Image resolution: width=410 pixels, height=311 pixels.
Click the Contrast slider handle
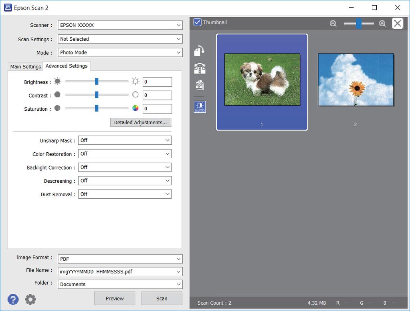point(97,95)
